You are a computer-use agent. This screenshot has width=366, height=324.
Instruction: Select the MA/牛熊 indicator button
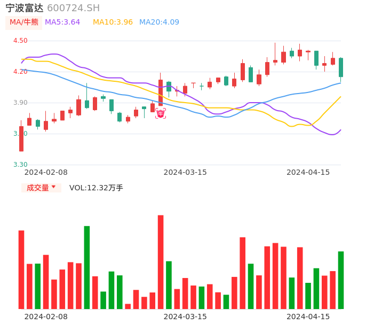[24, 22]
